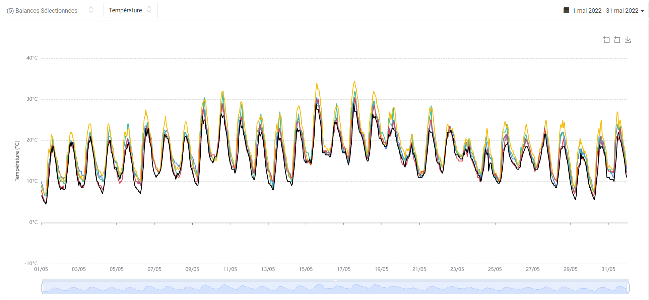
Task: Open the date range picker 1 mai 2022 - 31 mai 2022
Action: click(x=603, y=10)
